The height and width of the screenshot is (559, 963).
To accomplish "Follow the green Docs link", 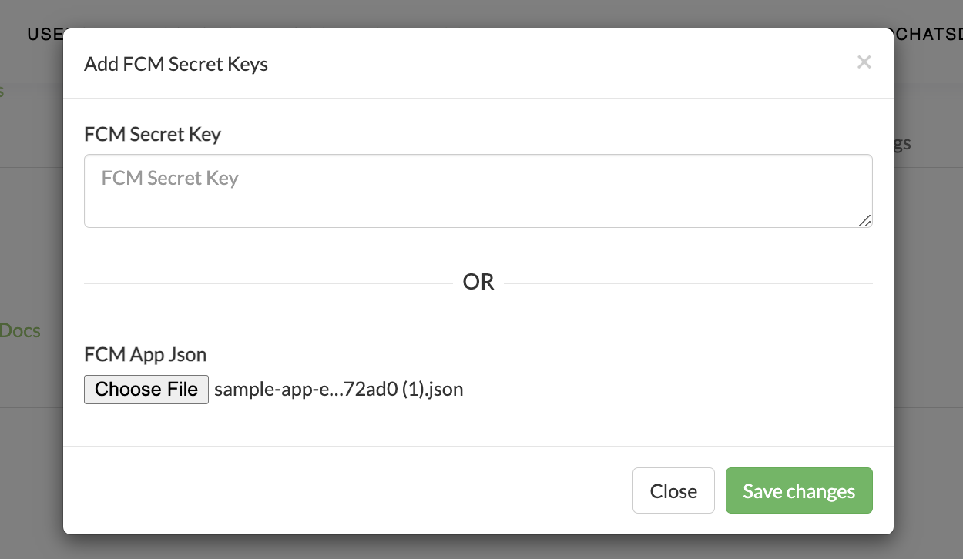I will click(20, 331).
